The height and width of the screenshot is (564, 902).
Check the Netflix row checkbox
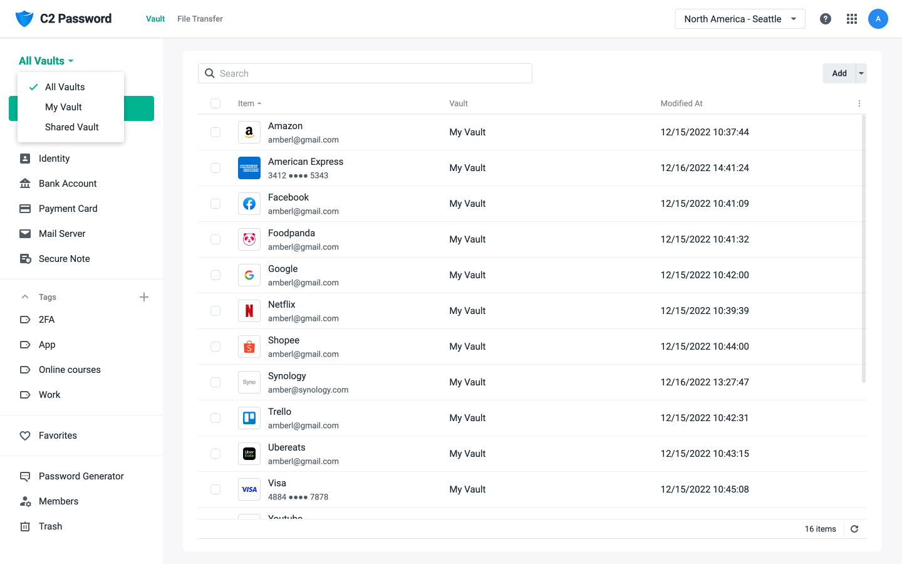point(215,311)
